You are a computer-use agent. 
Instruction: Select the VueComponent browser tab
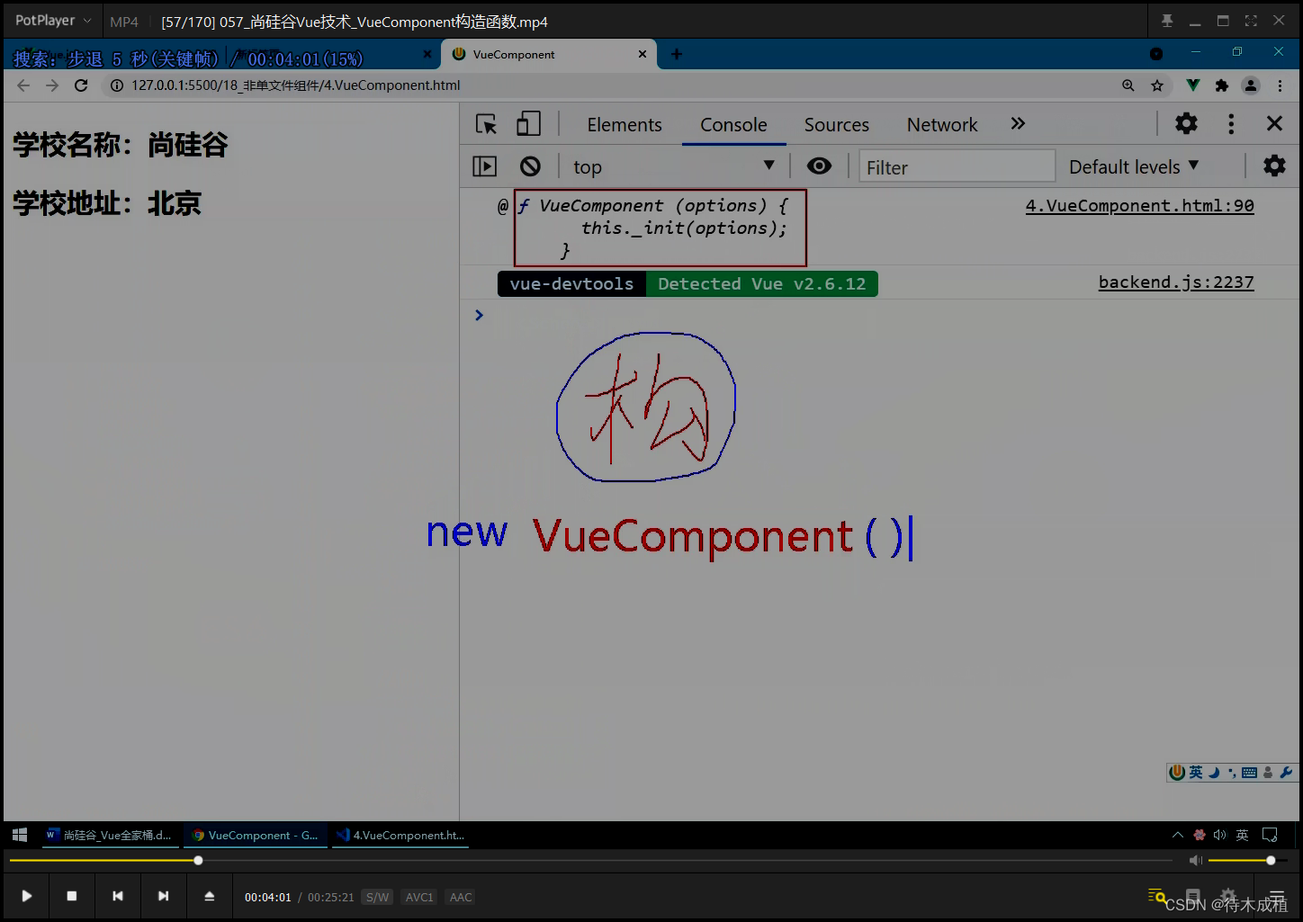pyautogui.click(x=549, y=54)
